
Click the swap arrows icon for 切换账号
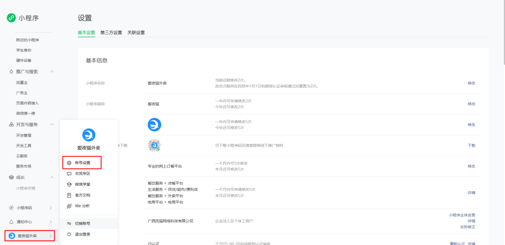69,223
